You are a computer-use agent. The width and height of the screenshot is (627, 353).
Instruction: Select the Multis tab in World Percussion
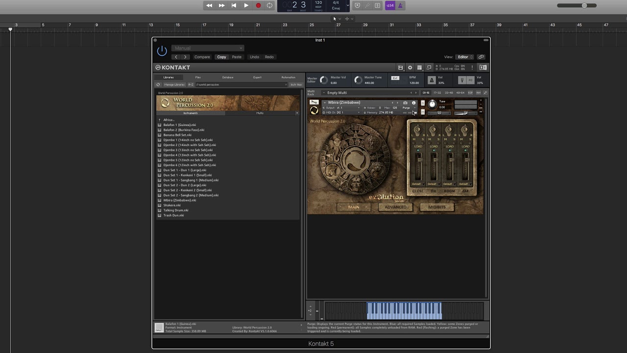pos(260,113)
